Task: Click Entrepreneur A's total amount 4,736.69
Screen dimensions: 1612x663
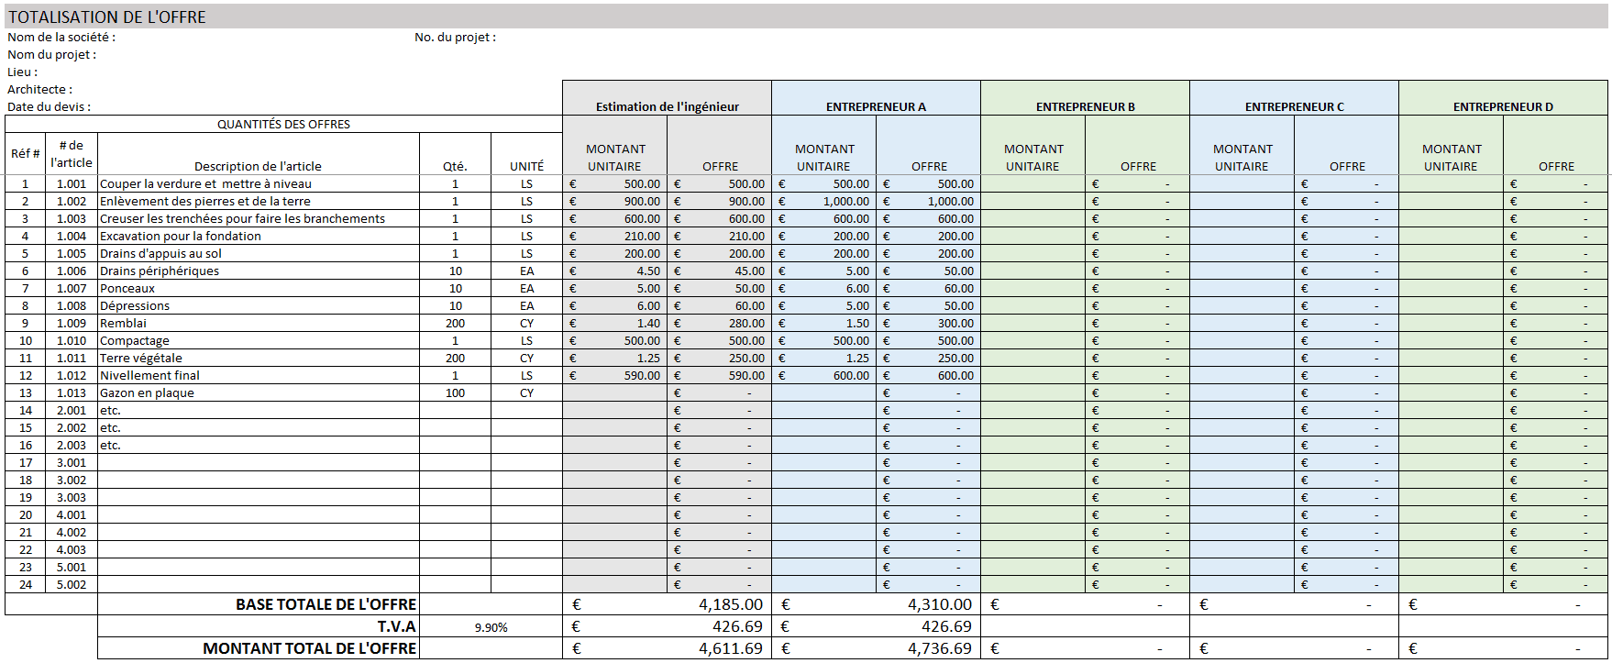Action: (938, 649)
